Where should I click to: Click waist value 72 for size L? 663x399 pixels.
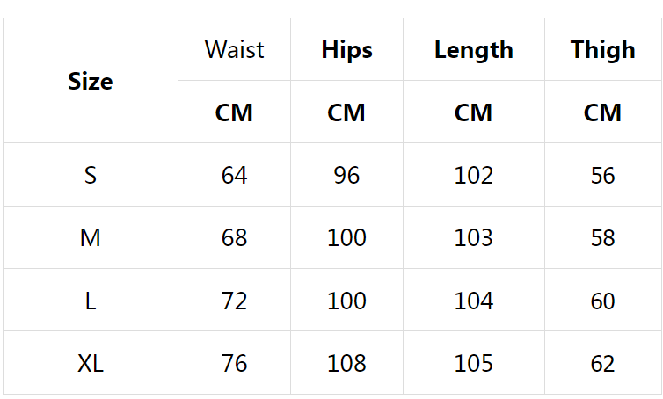[234, 301]
